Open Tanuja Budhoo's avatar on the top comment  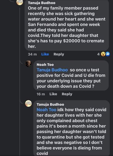click(x=20, y=2)
